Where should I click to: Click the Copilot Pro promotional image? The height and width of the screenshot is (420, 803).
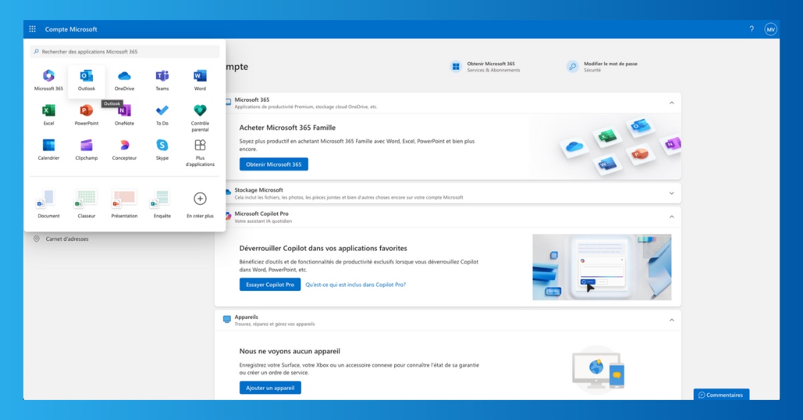602,267
